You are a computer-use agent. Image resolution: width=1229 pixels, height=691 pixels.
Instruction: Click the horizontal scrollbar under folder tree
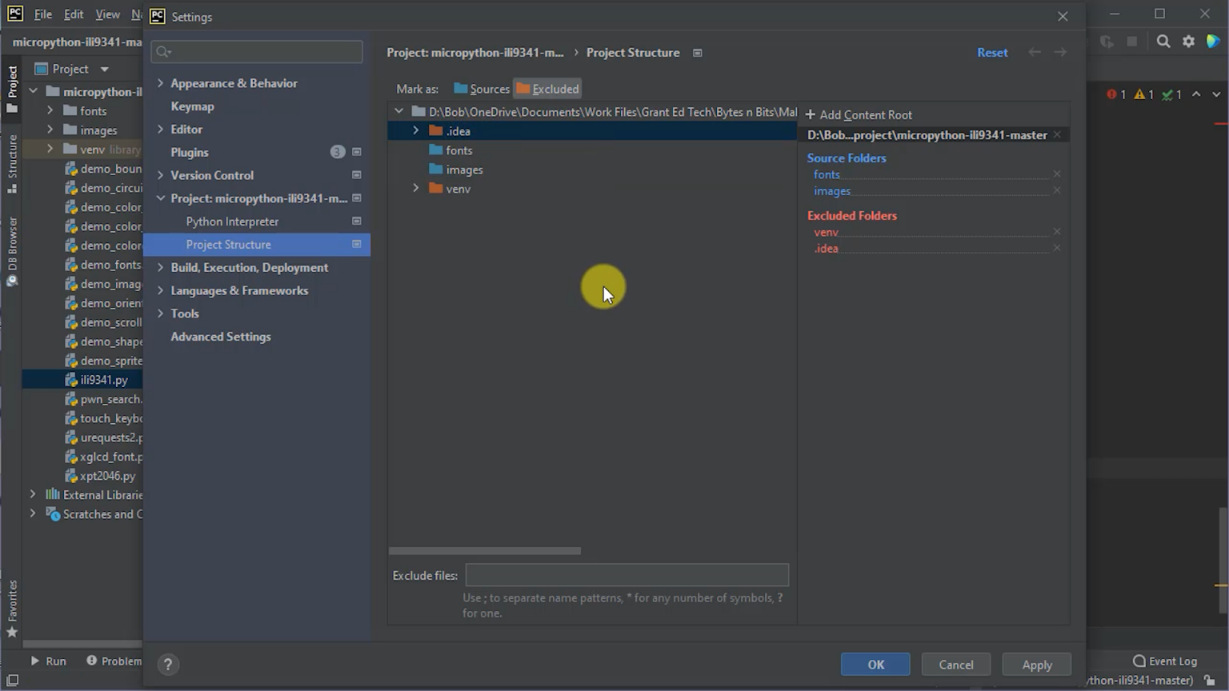point(485,551)
